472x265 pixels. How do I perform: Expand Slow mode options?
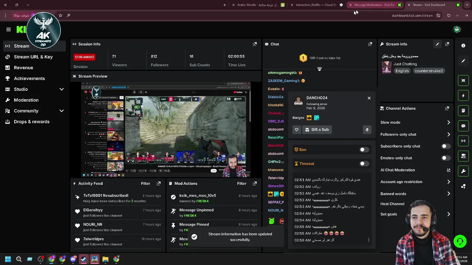[448, 123]
